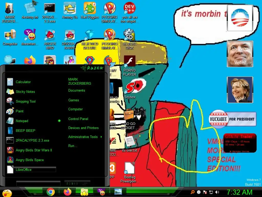Open the GO GO GADGET briefcase icon
The image size is (262, 197).
point(129,119)
